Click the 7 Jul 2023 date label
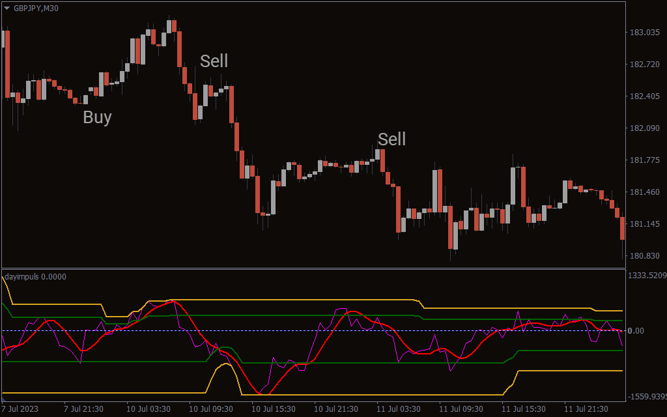The height and width of the screenshot is (417, 667). click(x=20, y=409)
